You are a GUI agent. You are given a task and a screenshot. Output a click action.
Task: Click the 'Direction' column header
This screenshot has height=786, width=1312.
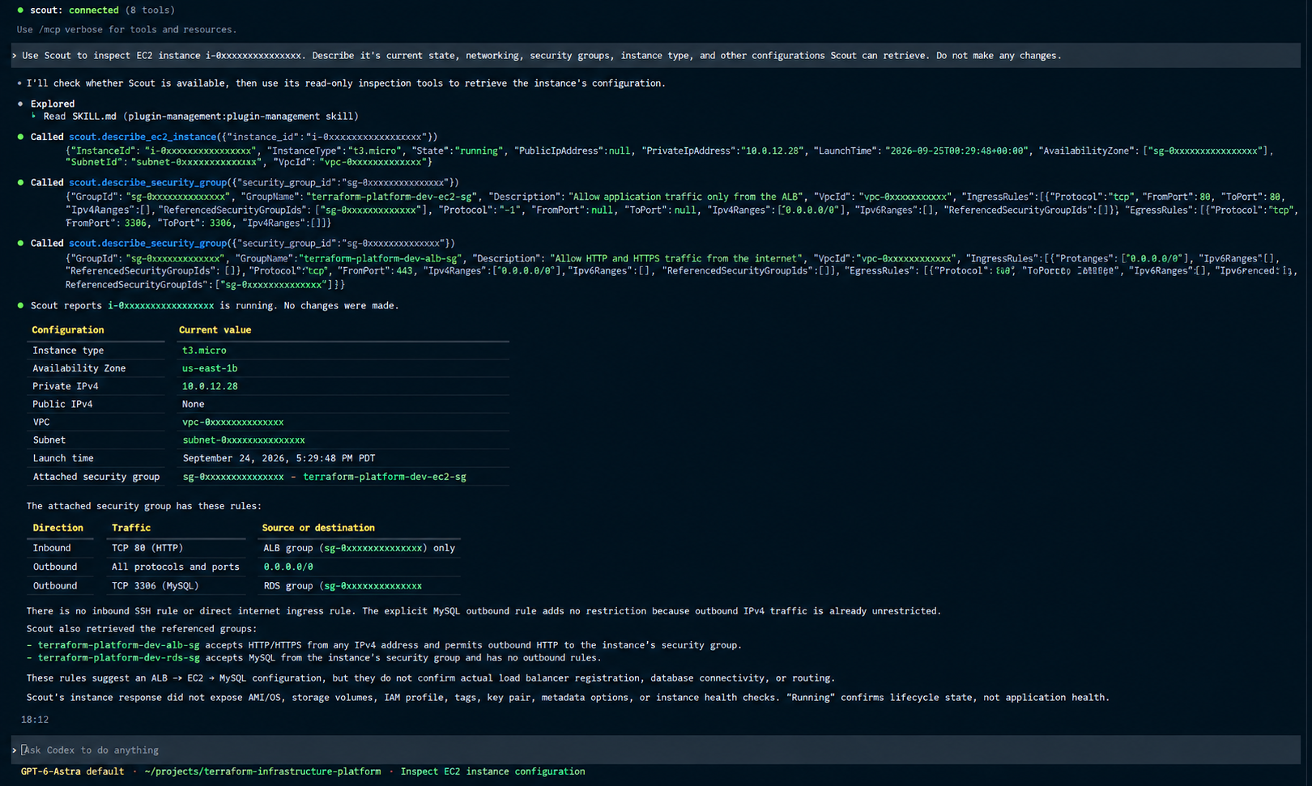[58, 528]
